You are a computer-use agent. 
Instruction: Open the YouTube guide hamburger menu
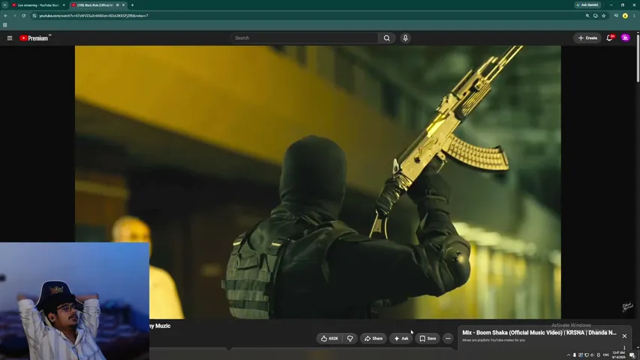pyautogui.click(x=10, y=38)
